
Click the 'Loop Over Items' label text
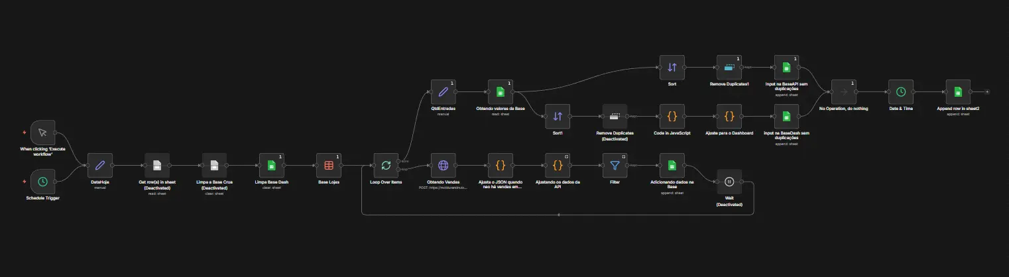coord(386,181)
